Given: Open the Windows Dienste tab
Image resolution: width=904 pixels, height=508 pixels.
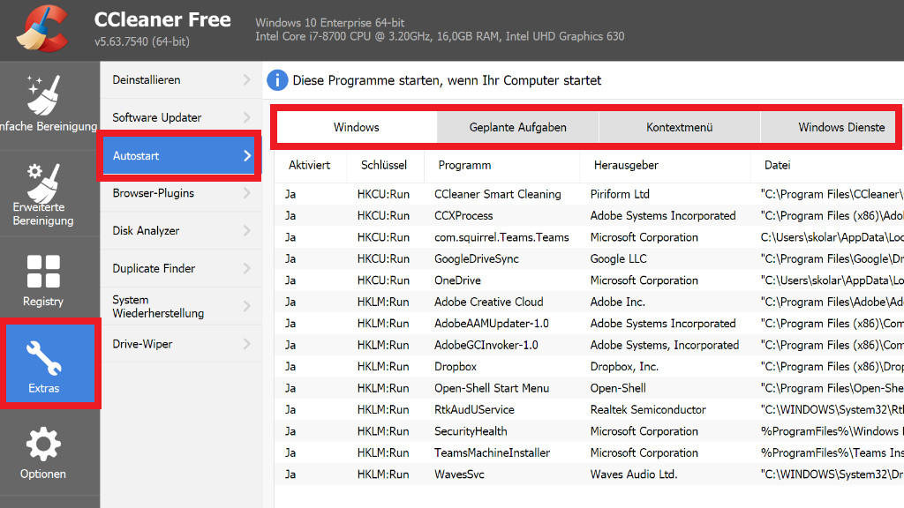Looking at the screenshot, I should 840,127.
